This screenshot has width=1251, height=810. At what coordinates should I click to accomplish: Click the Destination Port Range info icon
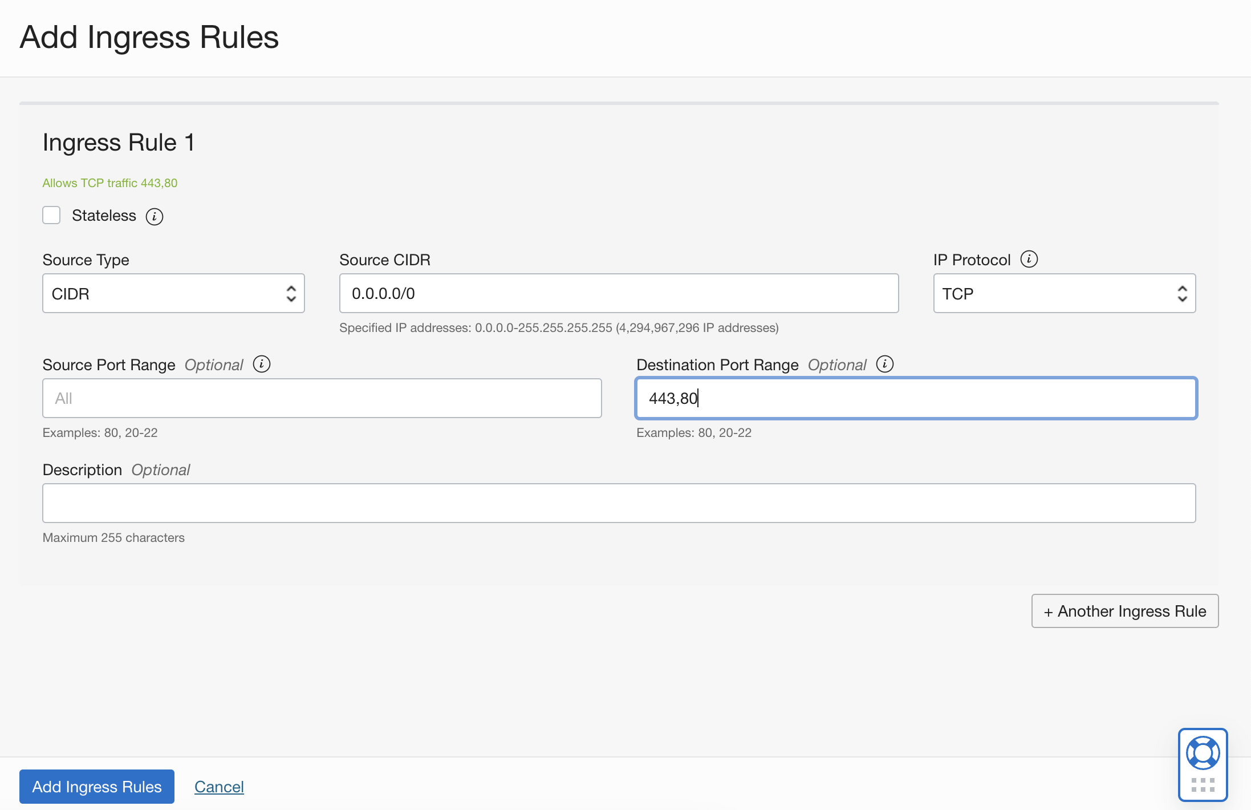[x=884, y=364]
